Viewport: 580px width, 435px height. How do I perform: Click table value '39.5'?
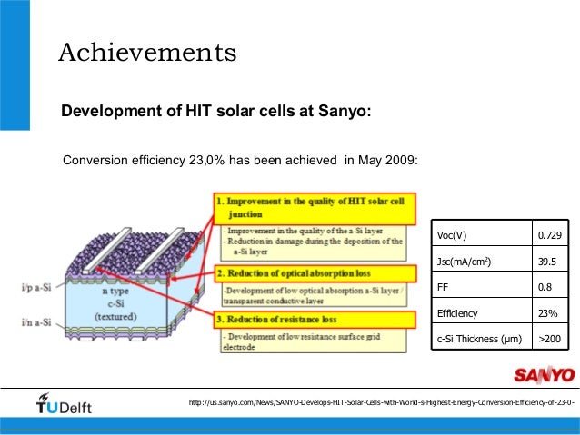(550, 259)
